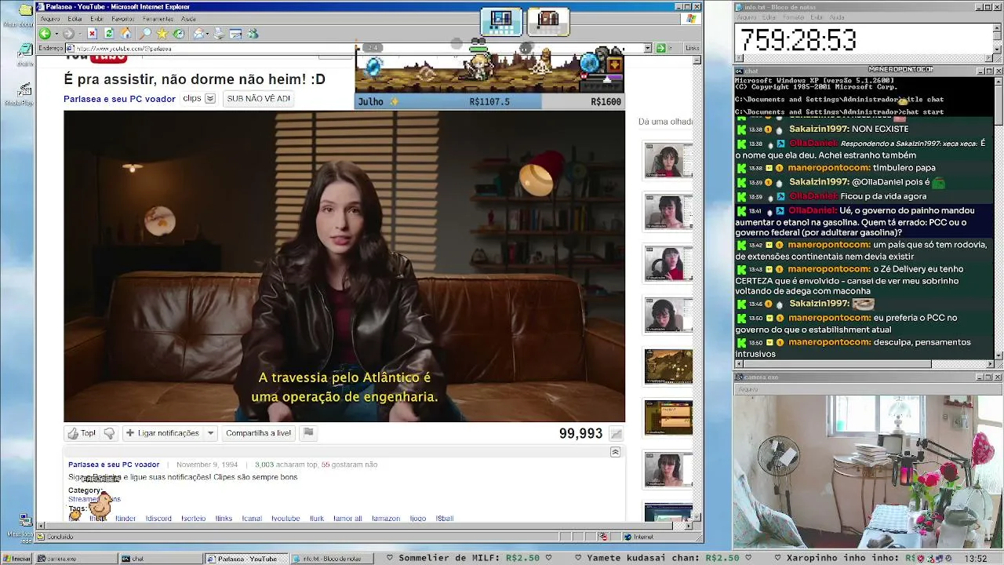This screenshot has height=565, width=1004.
Task: Click the !discord tag link
Action: (158, 519)
